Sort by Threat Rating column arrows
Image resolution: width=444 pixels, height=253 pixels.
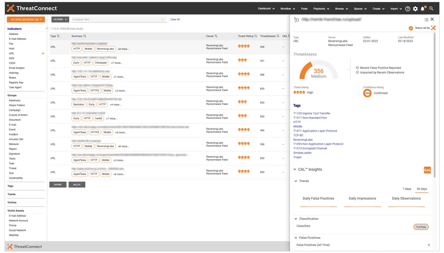click(255, 36)
